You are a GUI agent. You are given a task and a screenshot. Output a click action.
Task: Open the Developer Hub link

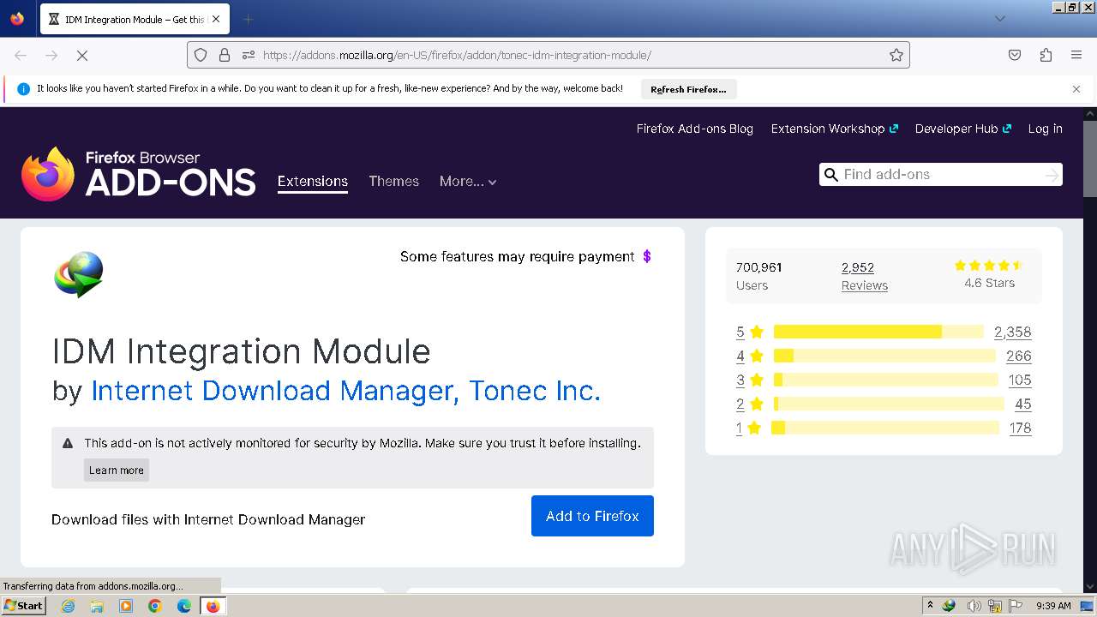[962, 129]
